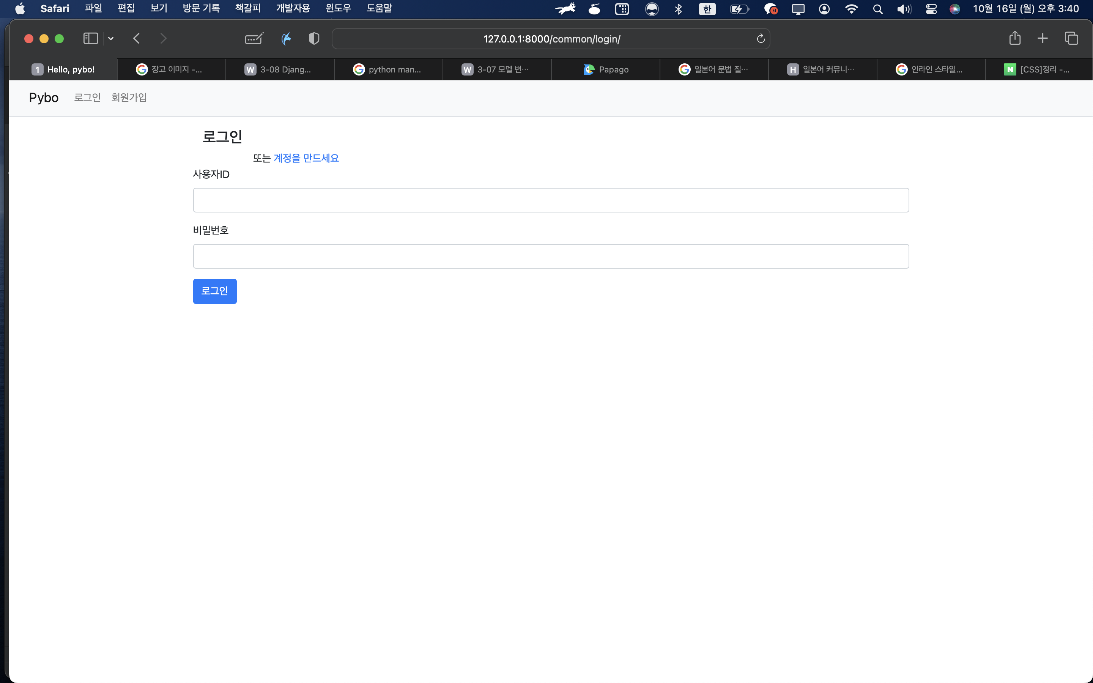Image resolution: width=1093 pixels, height=683 pixels.
Task: Open the Share sheet icon
Action: (x=1015, y=38)
